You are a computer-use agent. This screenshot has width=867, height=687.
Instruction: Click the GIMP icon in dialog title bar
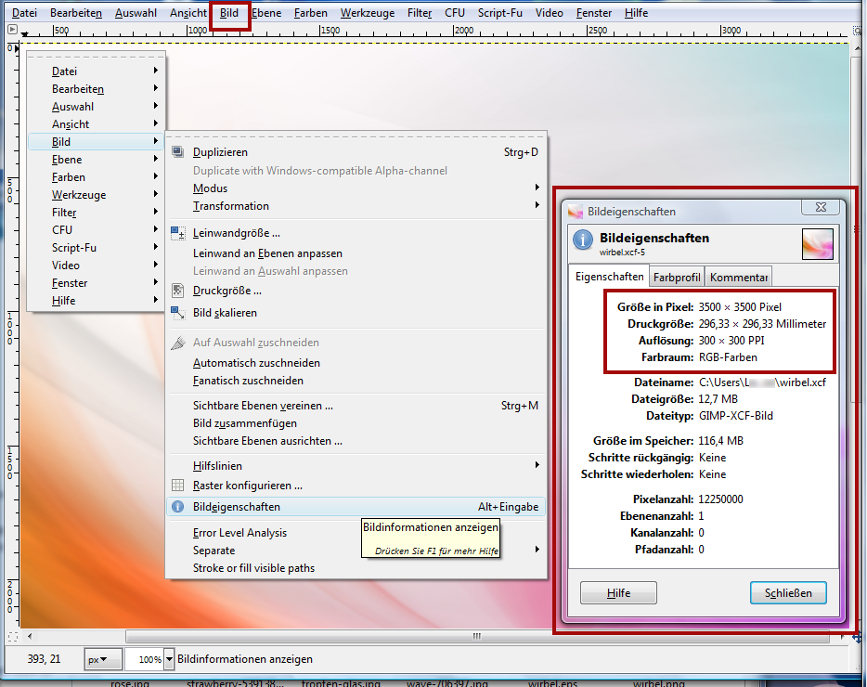pos(576,212)
